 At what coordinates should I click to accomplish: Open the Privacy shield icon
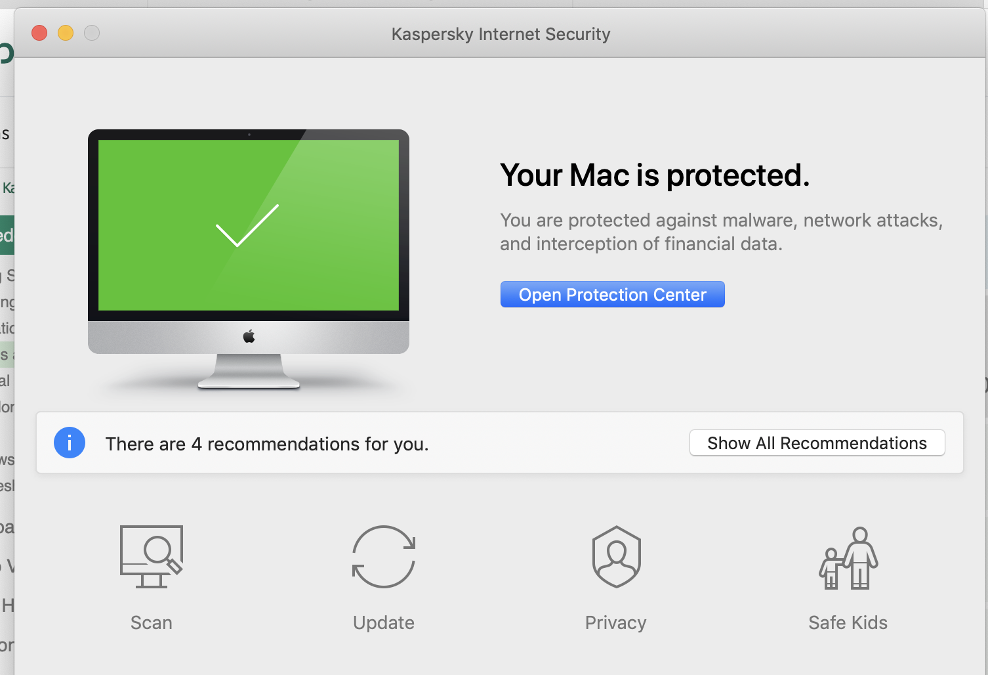(616, 557)
